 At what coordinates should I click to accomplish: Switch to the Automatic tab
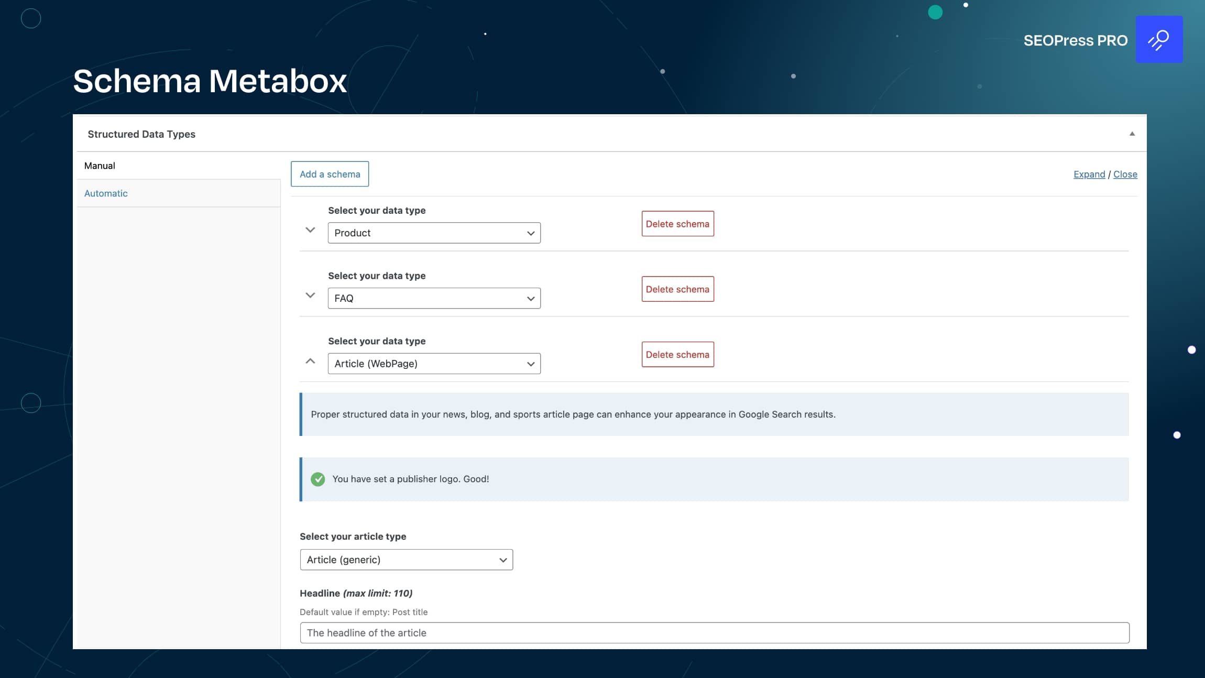pyautogui.click(x=106, y=193)
